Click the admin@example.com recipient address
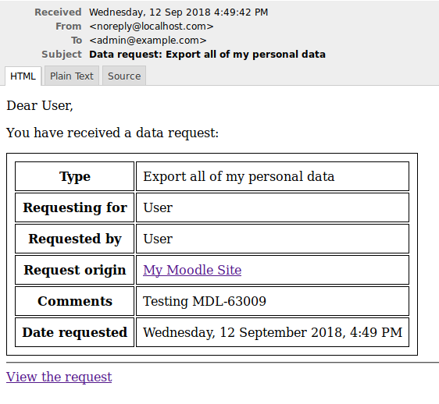The height and width of the screenshot is (404, 439). (x=148, y=41)
